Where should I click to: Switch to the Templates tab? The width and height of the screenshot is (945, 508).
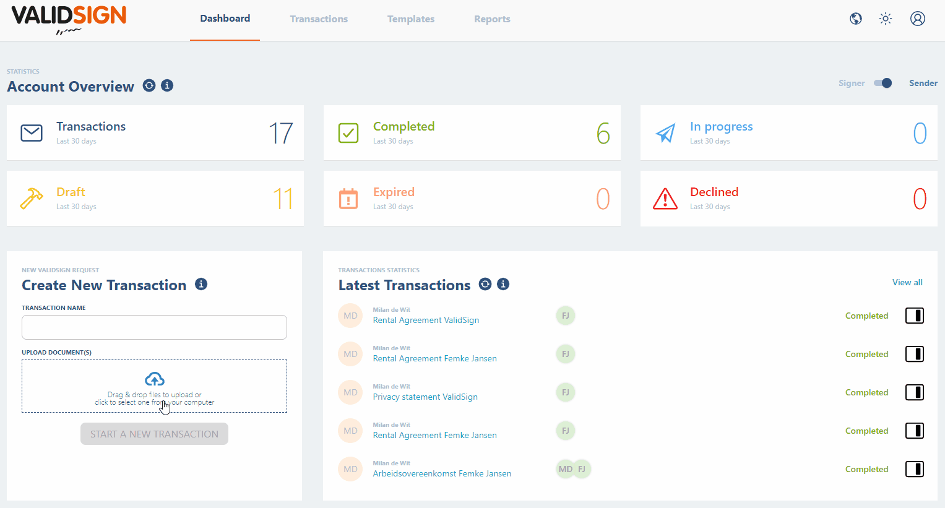pyautogui.click(x=411, y=19)
